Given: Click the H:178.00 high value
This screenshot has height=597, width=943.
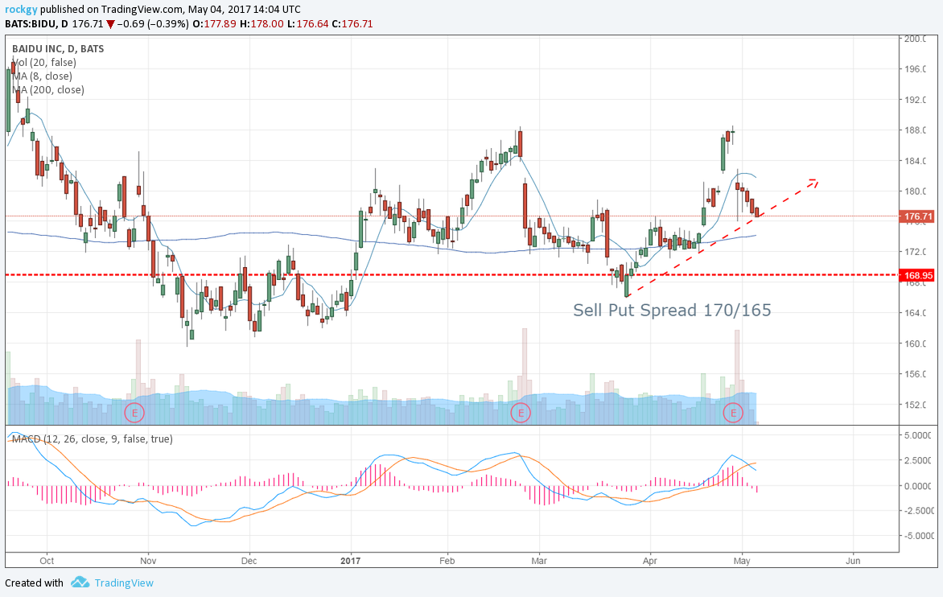Looking at the screenshot, I should coord(261,24).
